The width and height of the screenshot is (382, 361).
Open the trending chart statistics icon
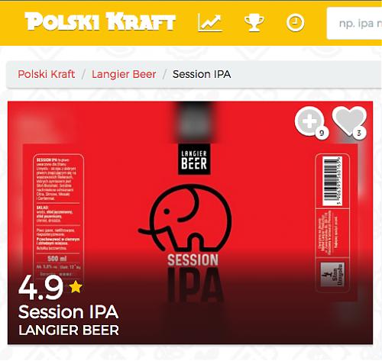[x=210, y=23]
